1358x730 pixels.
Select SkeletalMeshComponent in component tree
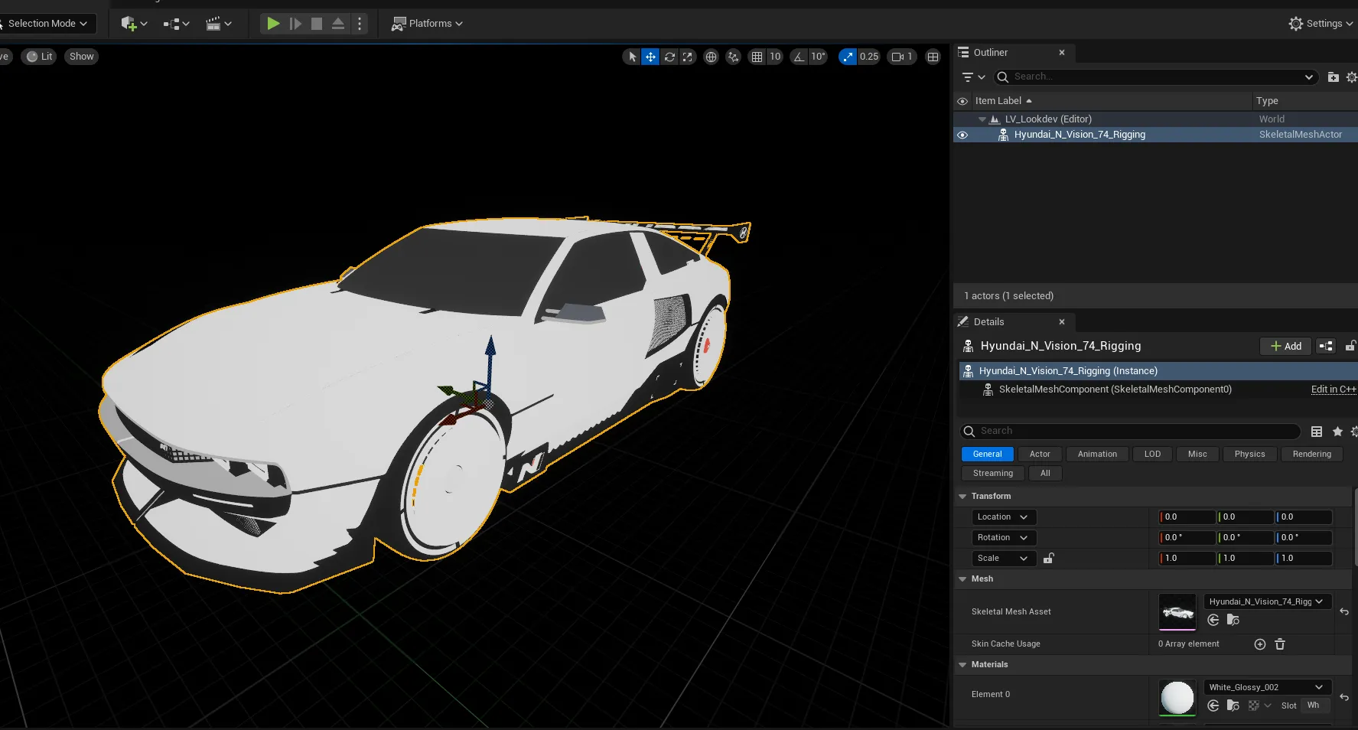point(1115,389)
